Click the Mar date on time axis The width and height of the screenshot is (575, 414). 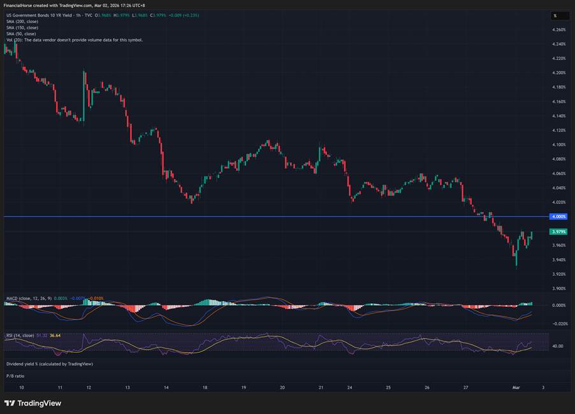(x=515, y=387)
